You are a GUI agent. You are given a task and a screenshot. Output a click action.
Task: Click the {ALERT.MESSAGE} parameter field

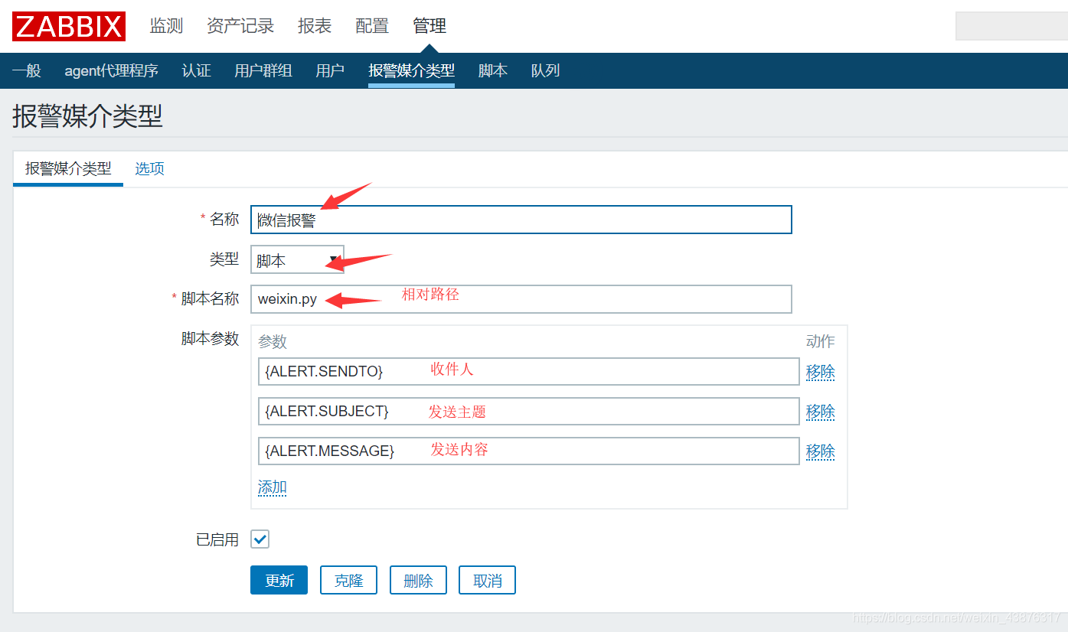click(529, 451)
